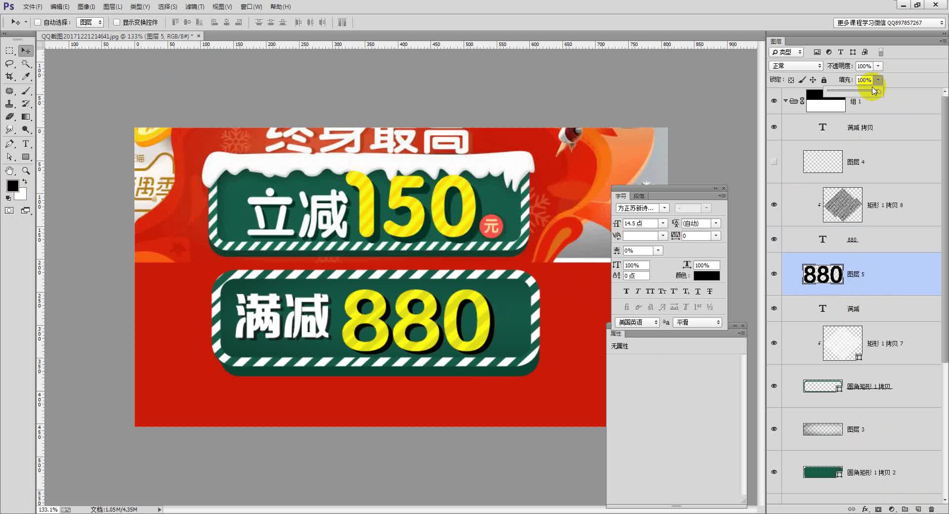This screenshot has width=949, height=514.
Task: Select the Crop tool
Action: [9, 77]
